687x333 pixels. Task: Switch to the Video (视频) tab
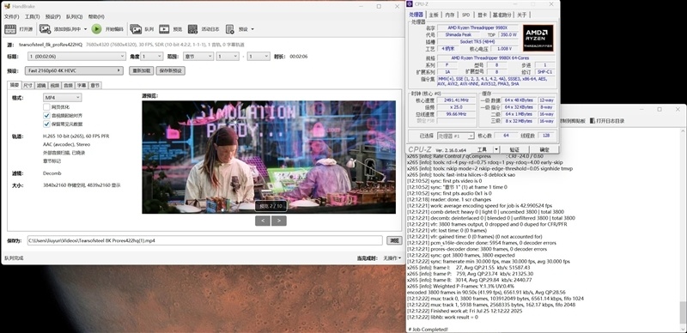54,86
